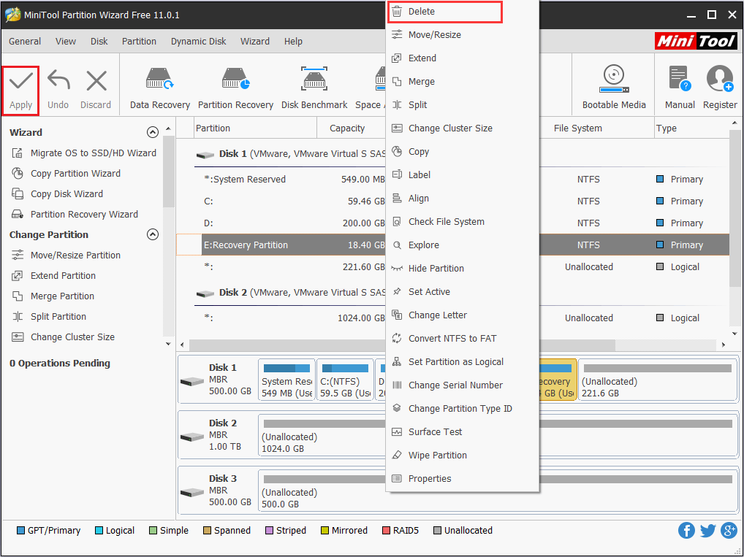Screen dimensions: 744x557
Task: Choose Extend Partition in sidebar
Action: pyautogui.click(x=53, y=275)
